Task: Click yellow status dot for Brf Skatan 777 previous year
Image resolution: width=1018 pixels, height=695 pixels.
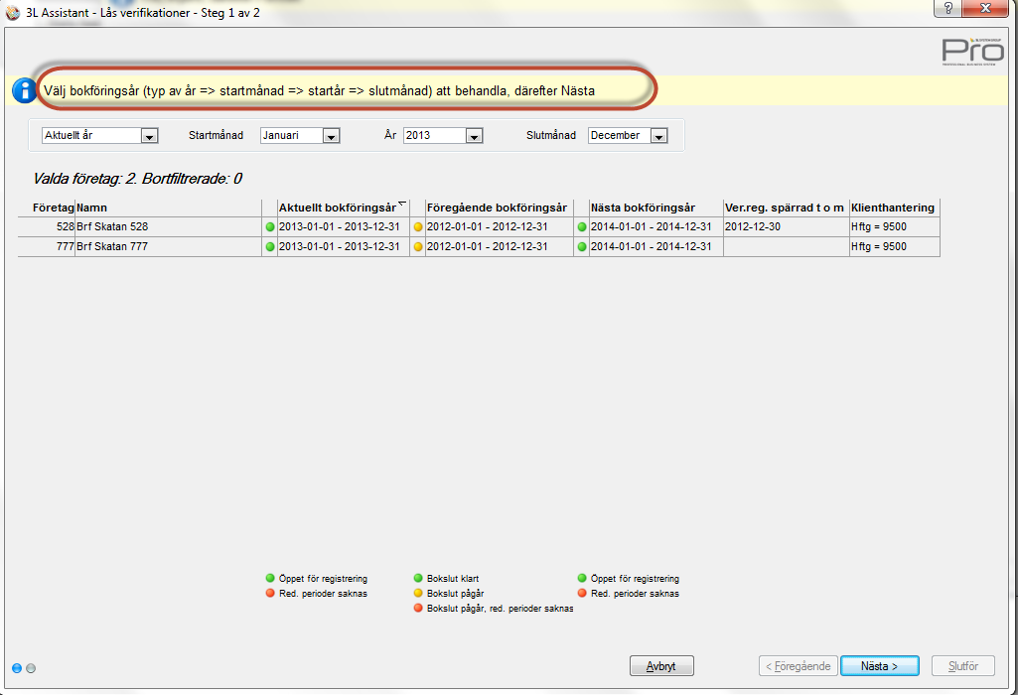Action: [x=418, y=246]
